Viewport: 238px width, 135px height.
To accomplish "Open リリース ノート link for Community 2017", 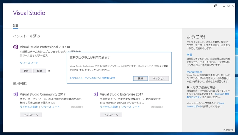I will [x=50, y=107].
